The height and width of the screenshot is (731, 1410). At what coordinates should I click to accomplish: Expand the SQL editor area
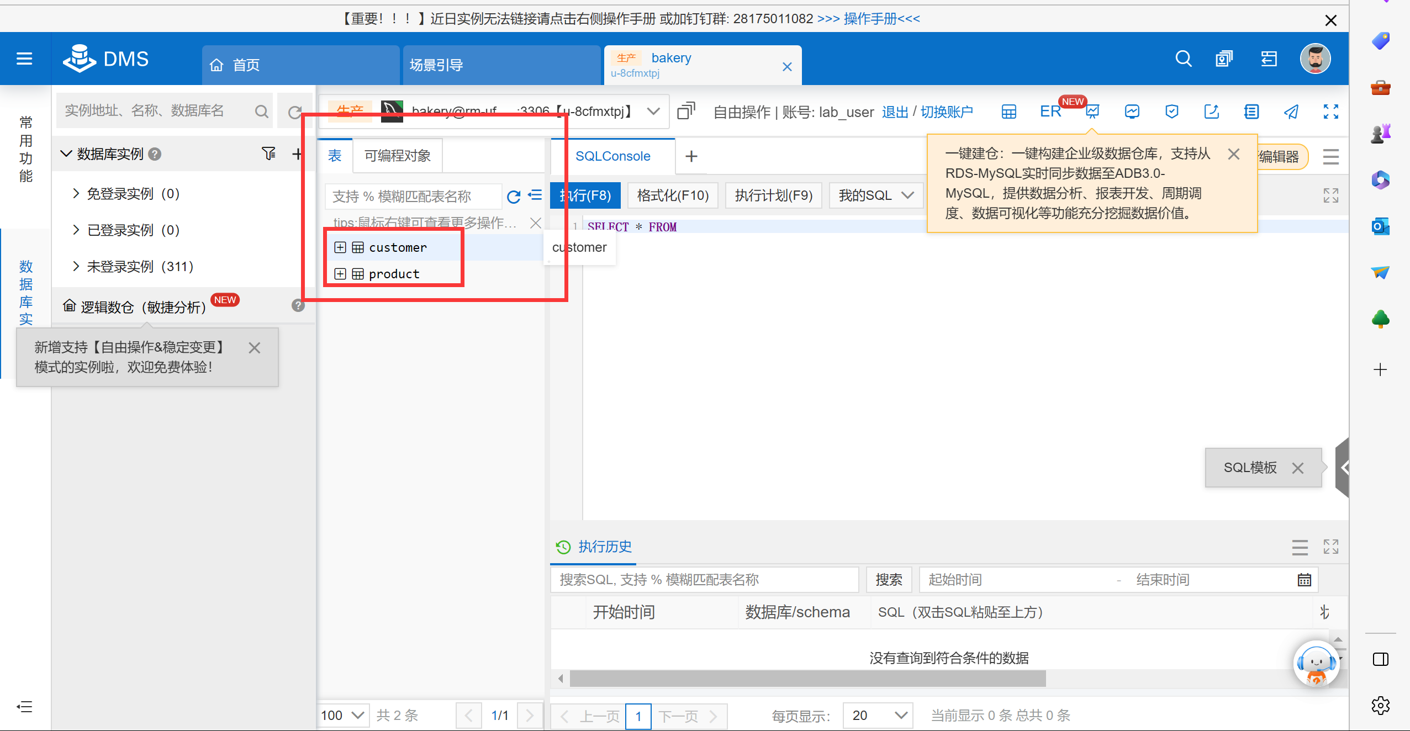pos(1330,195)
